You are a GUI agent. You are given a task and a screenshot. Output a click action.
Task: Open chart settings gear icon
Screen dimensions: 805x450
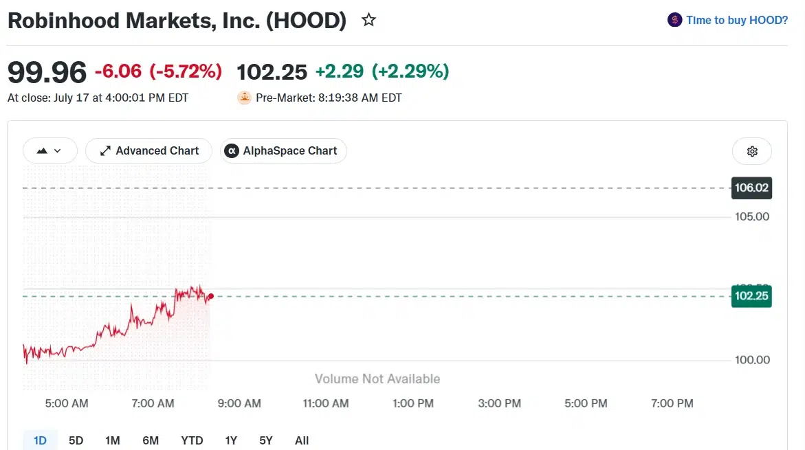pos(752,151)
